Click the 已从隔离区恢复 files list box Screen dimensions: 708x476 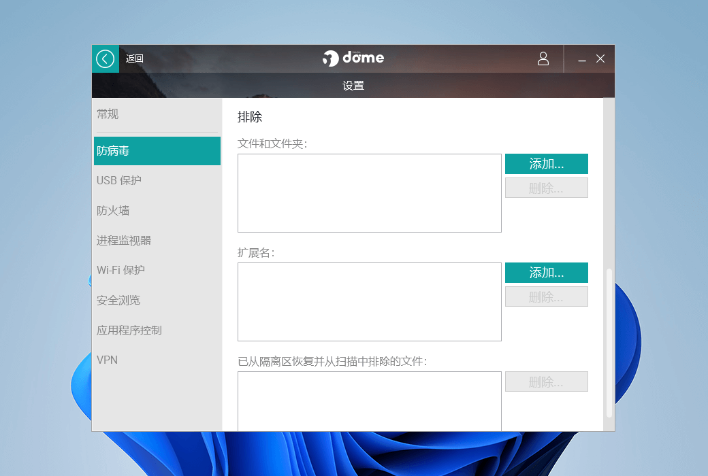click(369, 401)
